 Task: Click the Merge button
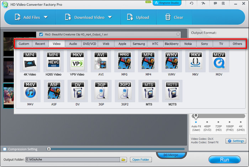[x=171, y=155]
